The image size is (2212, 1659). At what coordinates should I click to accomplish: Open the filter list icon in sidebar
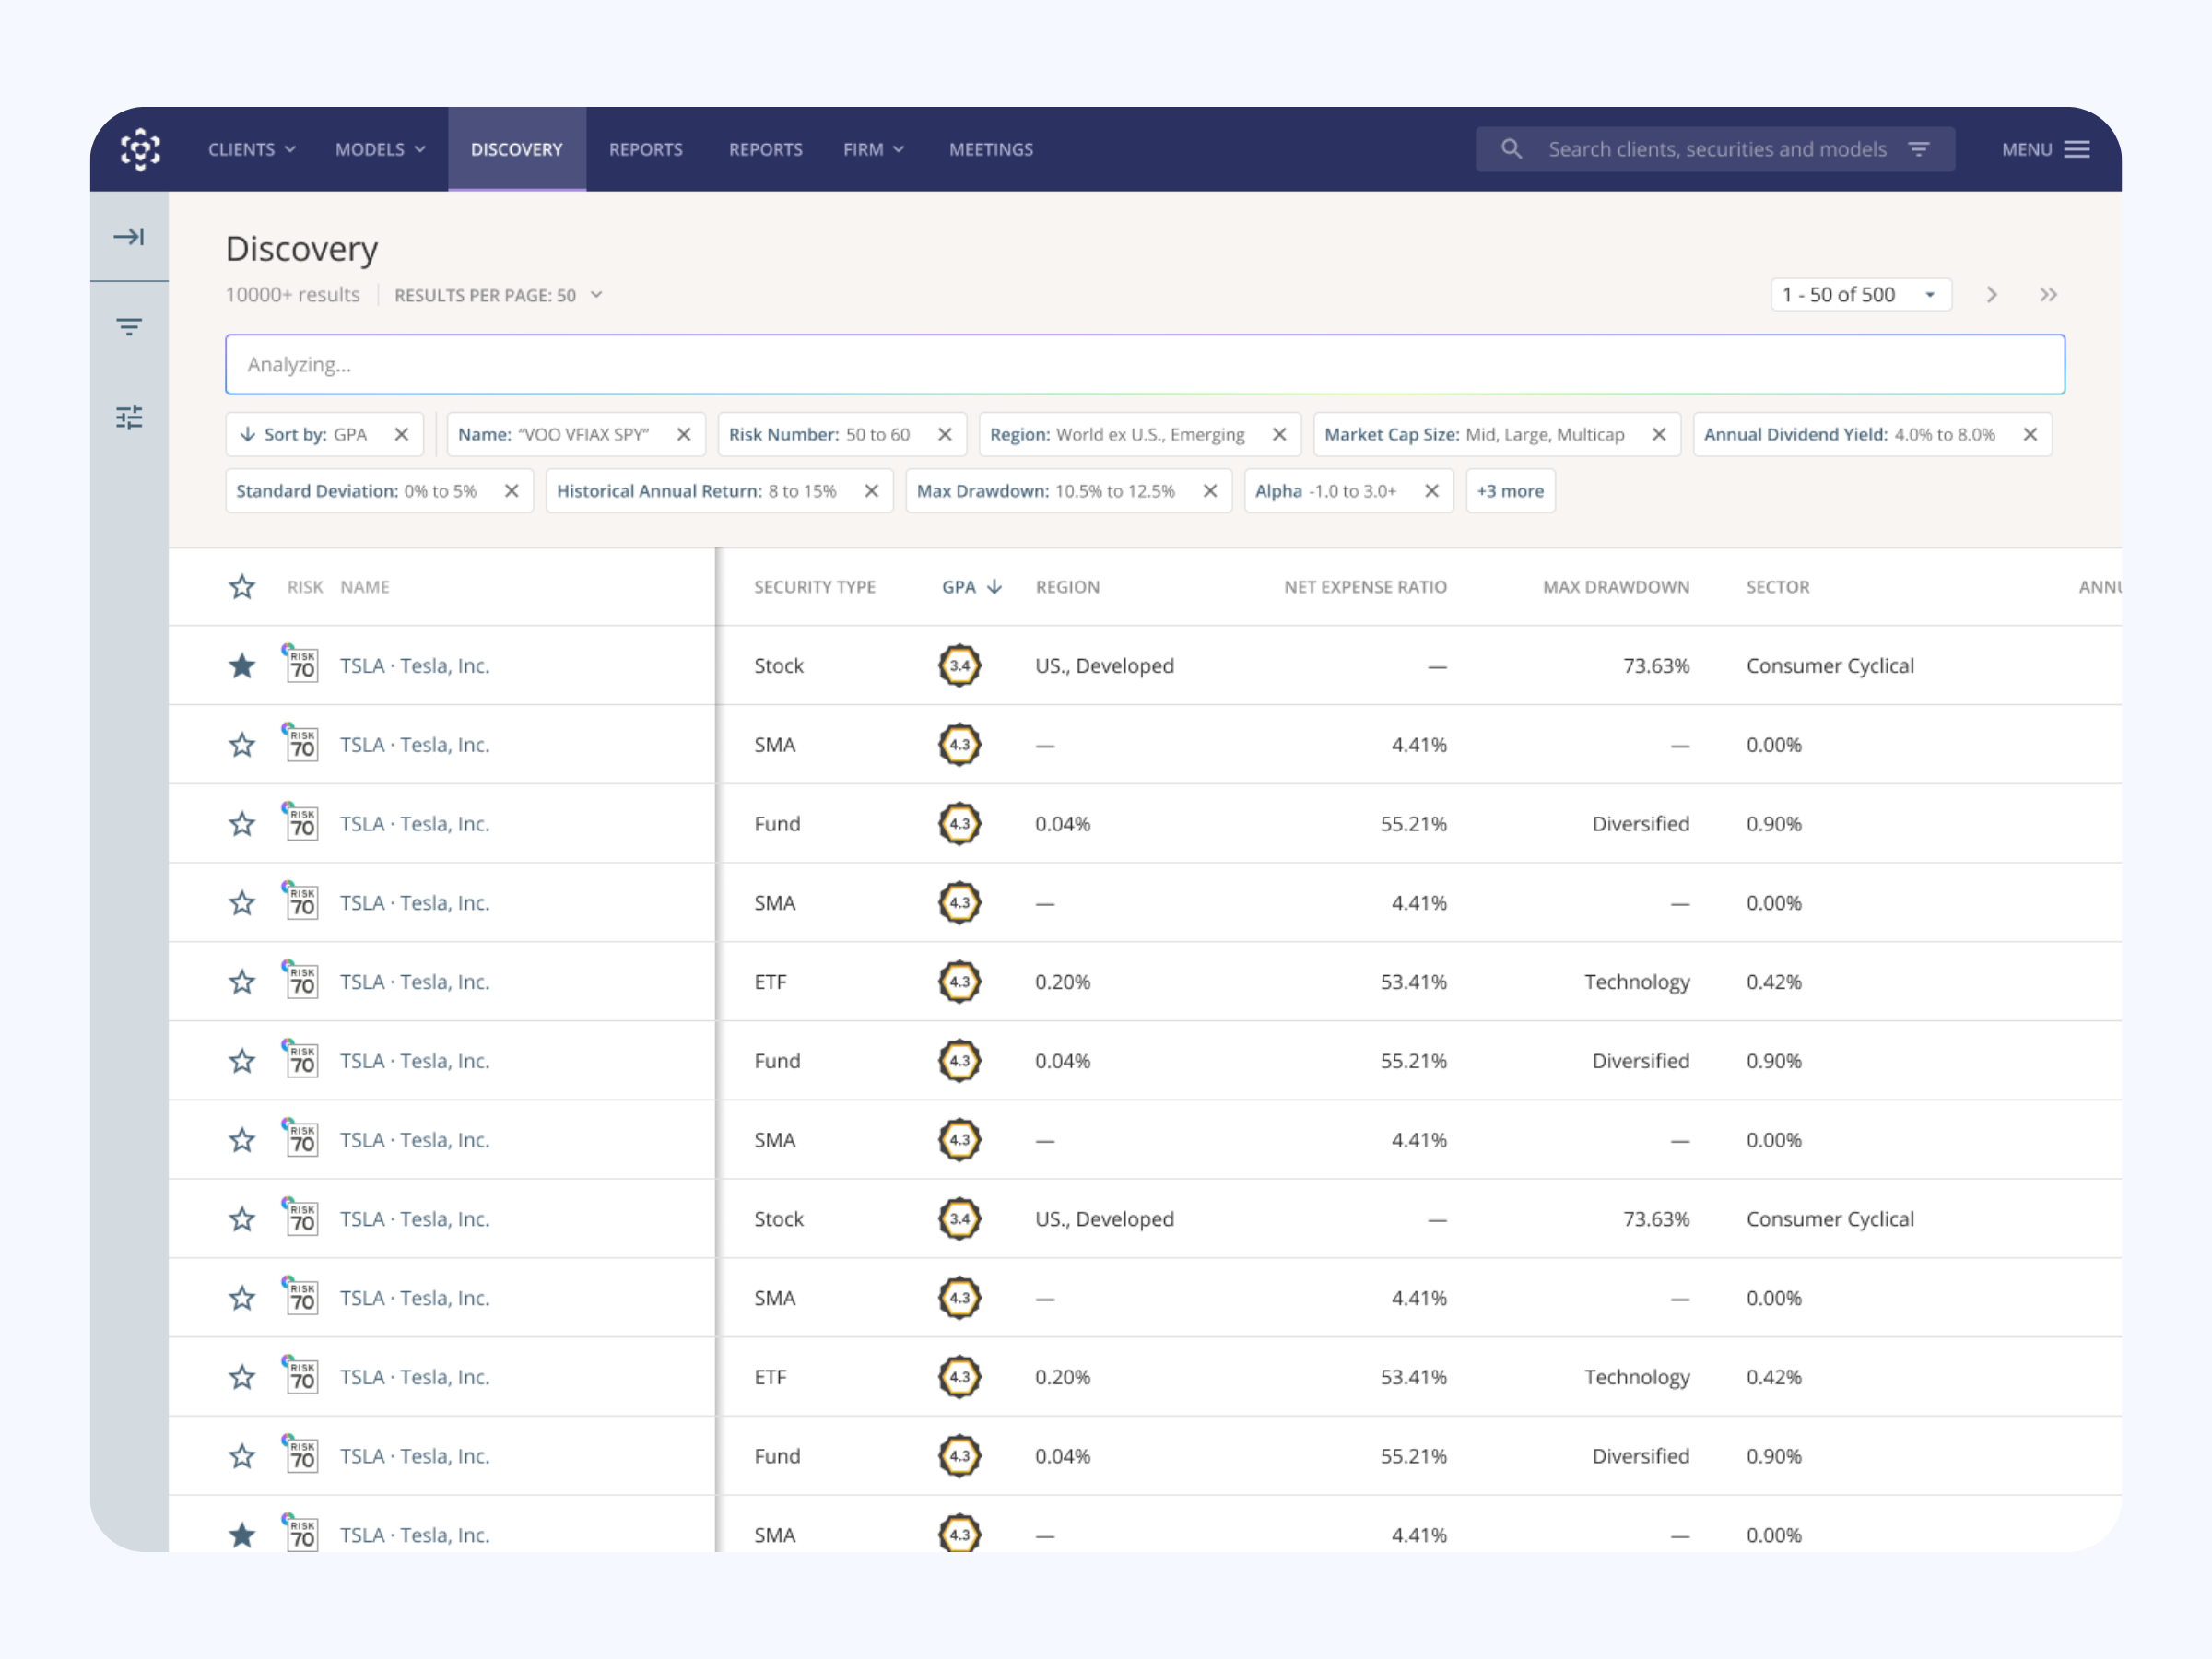point(129,327)
